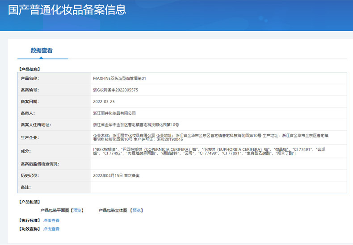The image size is (353, 245).
Task: Click the 历史记录: row label
Action: click(30, 176)
